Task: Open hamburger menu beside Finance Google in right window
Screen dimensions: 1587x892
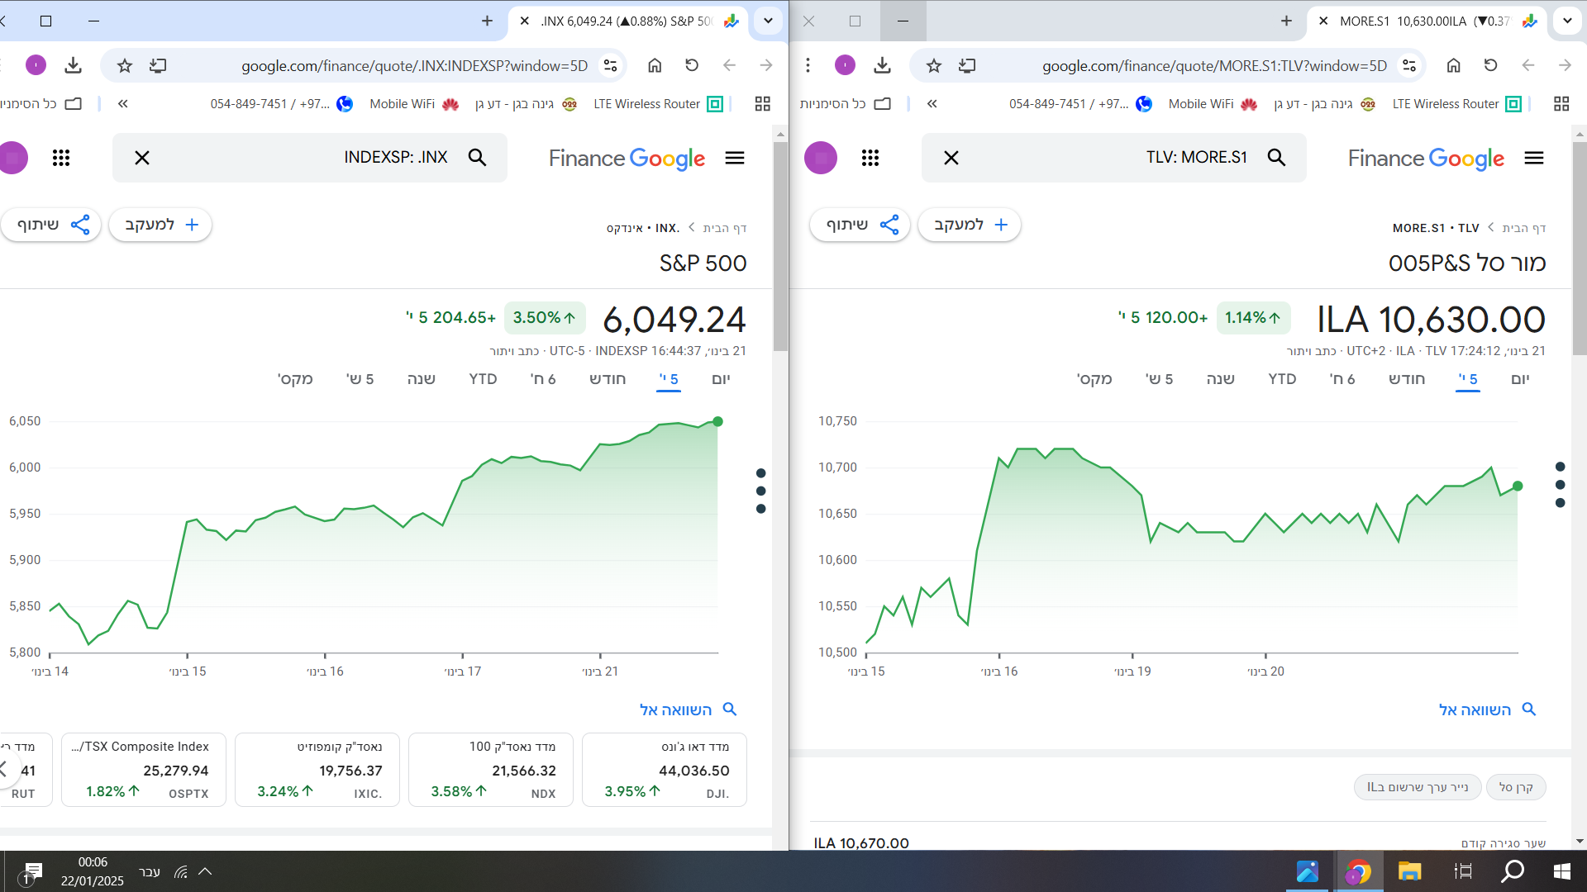Action: point(1534,158)
